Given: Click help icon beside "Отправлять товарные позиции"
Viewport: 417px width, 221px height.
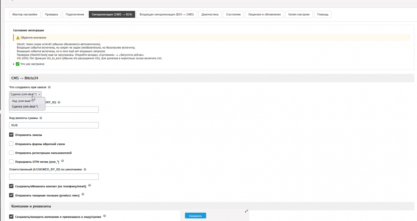Looking at the screenshot, I should pyautogui.click(x=83, y=195).
